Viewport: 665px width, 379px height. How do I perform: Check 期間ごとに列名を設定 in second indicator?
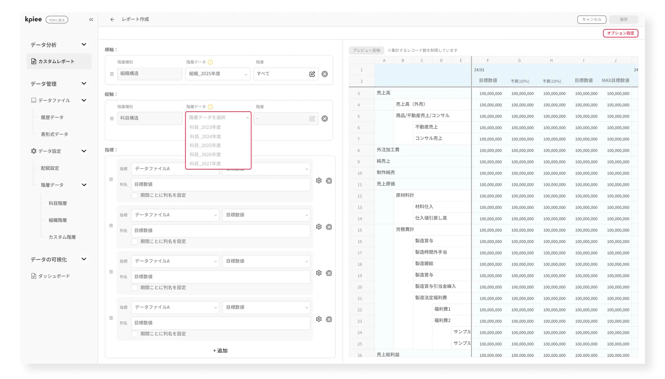135,241
